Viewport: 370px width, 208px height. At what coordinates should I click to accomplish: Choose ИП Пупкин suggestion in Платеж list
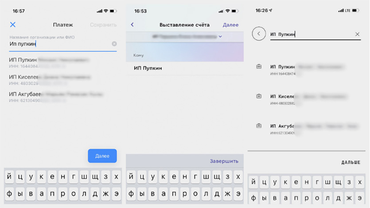[63, 63]
